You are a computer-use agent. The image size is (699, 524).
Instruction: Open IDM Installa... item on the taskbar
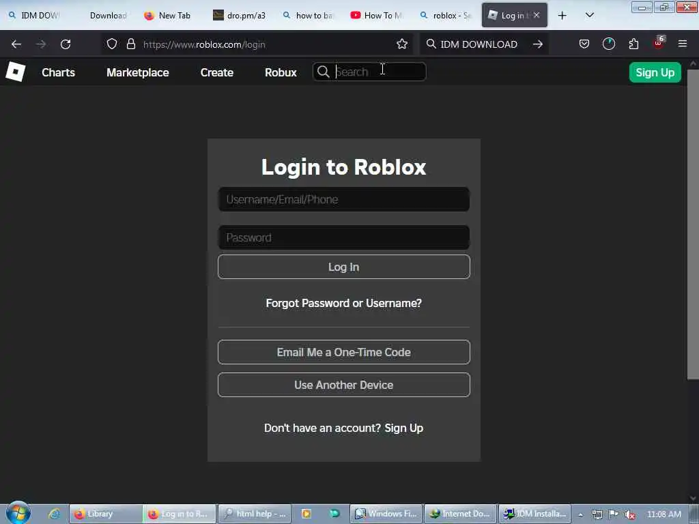coord(534,514)
